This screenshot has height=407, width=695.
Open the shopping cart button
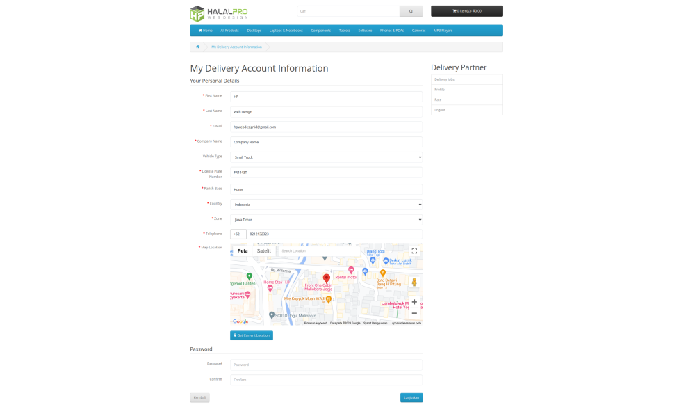click(x=466, y=11)
